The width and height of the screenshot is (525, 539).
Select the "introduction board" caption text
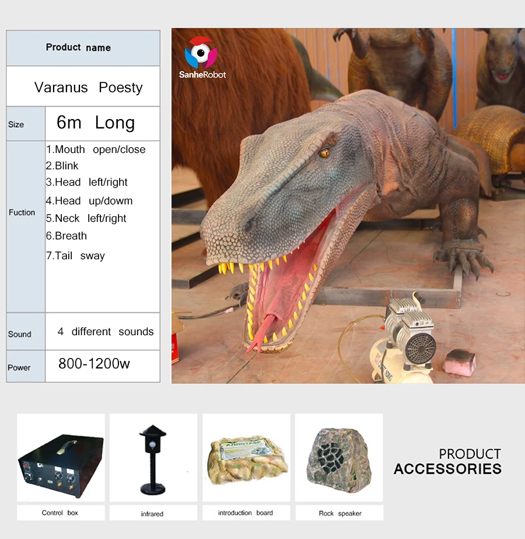pos(245,513)
